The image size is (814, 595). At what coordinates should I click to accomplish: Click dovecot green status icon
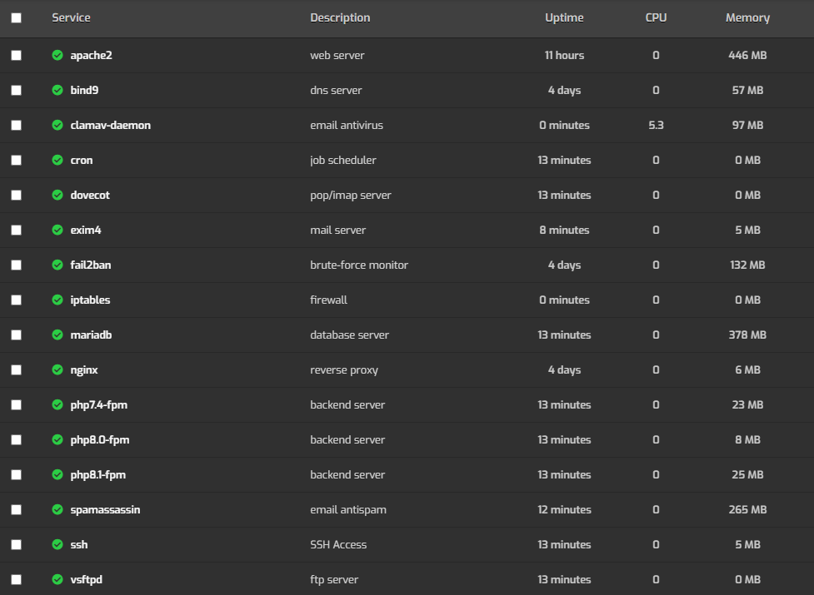point(57,195)
